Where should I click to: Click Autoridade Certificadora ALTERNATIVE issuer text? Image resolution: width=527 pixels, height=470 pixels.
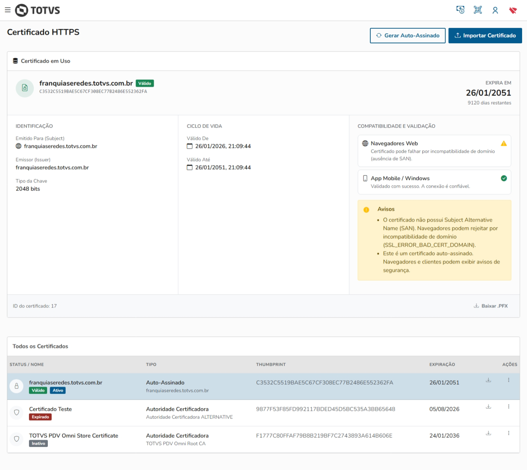(189, 417)
